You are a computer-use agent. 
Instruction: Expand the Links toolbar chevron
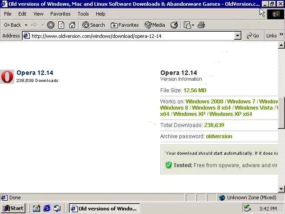pyautogui.click(x=281, y=34)
